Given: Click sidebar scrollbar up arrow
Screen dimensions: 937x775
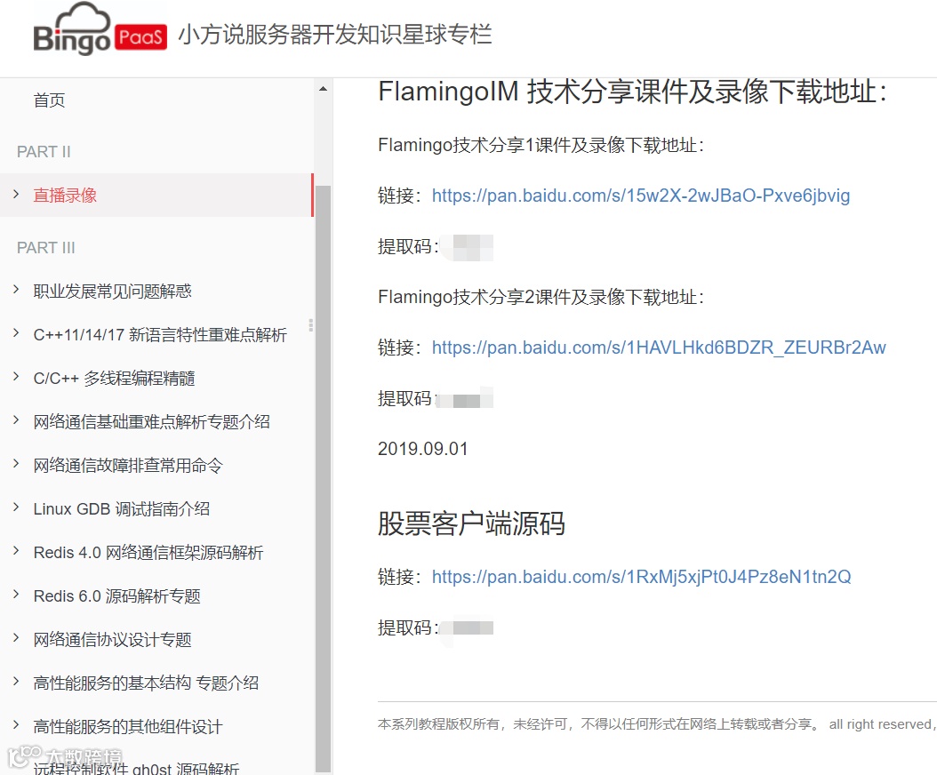Looking at the screenshot, I should (324, 89).
